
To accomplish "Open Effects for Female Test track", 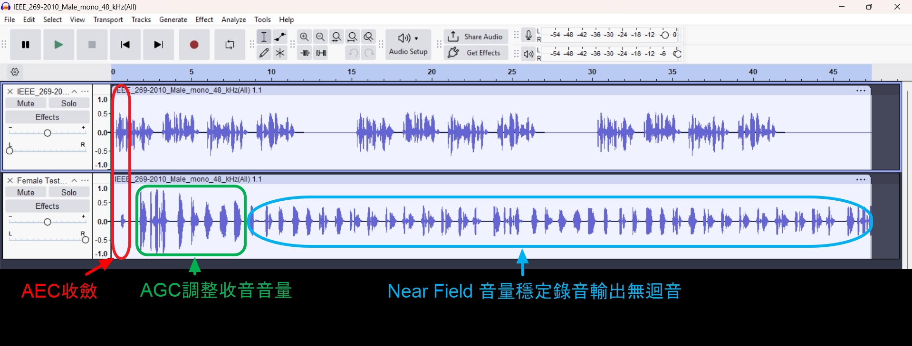I will pos(47,206).
